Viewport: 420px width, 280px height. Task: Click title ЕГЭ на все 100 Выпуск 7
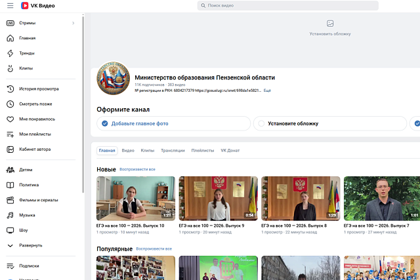376,226
